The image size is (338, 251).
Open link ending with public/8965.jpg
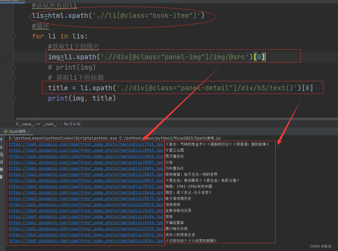(x=86, y=150)
